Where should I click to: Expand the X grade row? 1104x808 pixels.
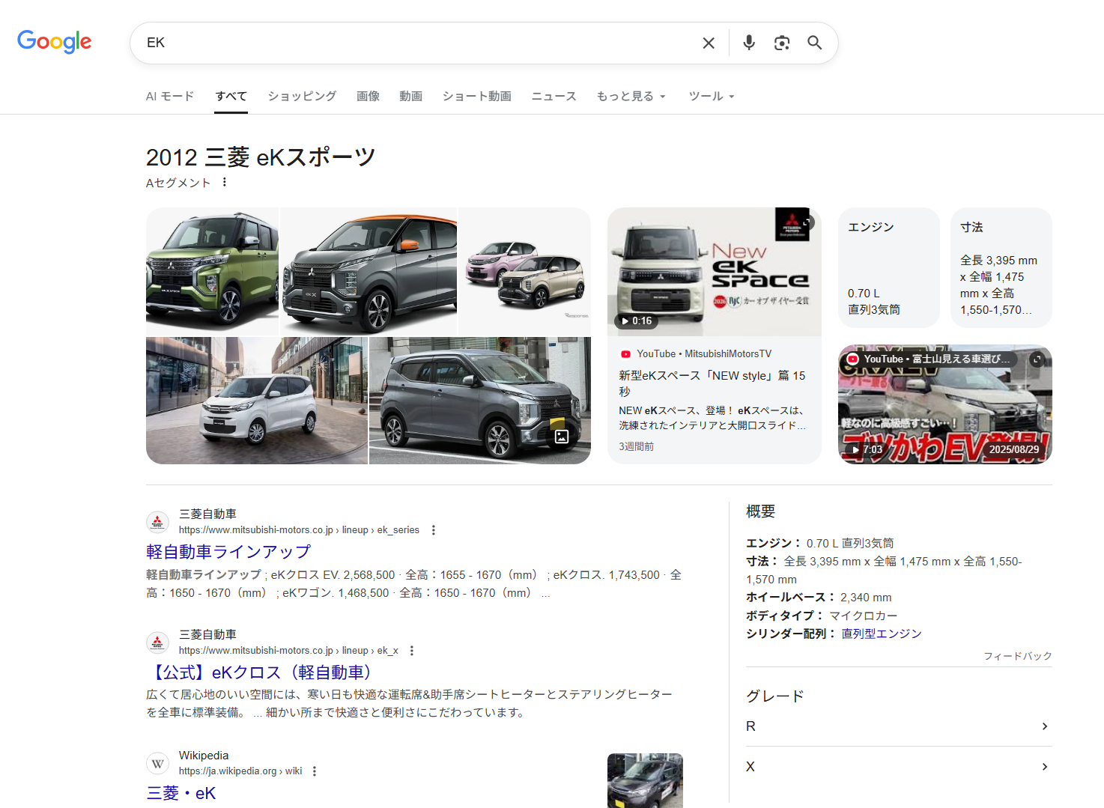[x=899, y=767]
